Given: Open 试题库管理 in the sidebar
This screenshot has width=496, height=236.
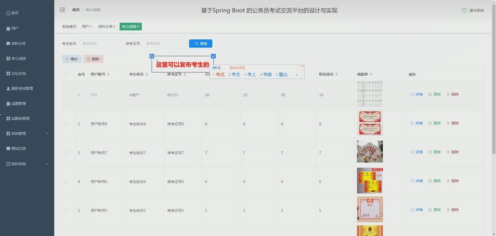Looking at the screenshot, I should pos(20,119).
